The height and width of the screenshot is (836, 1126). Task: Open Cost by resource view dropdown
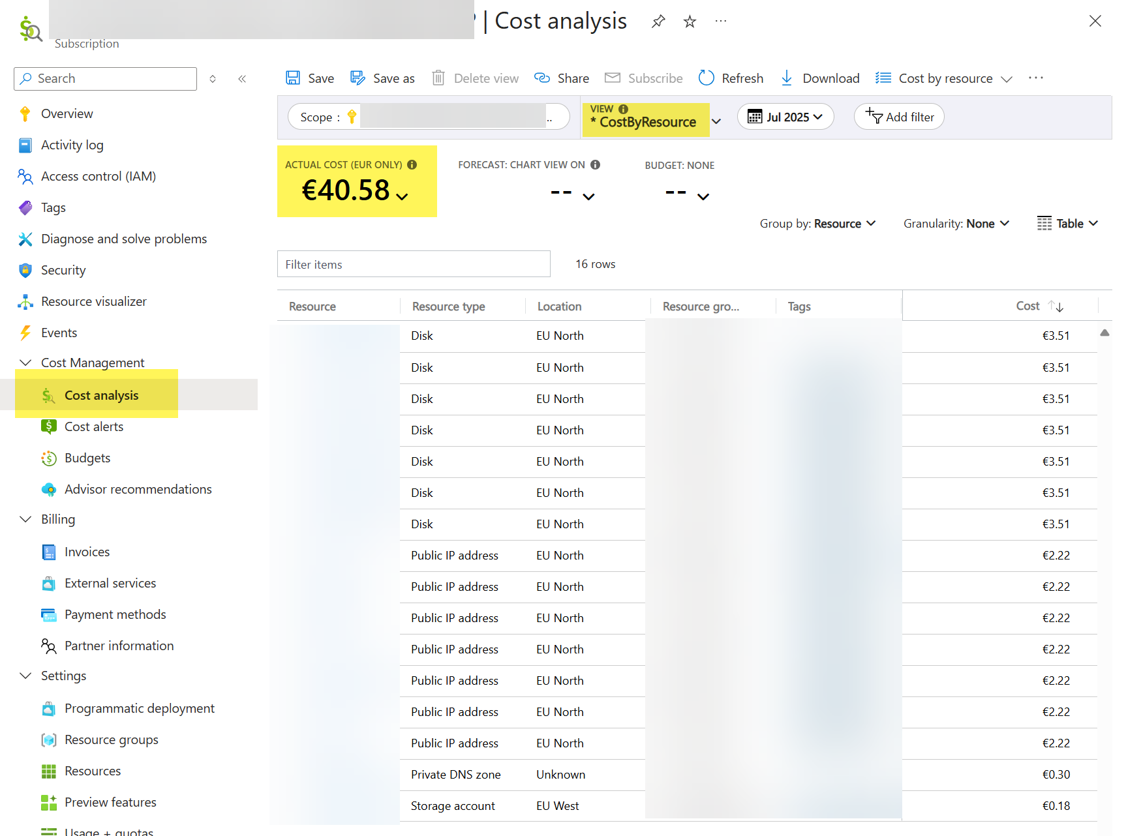[x=944, y=78]
